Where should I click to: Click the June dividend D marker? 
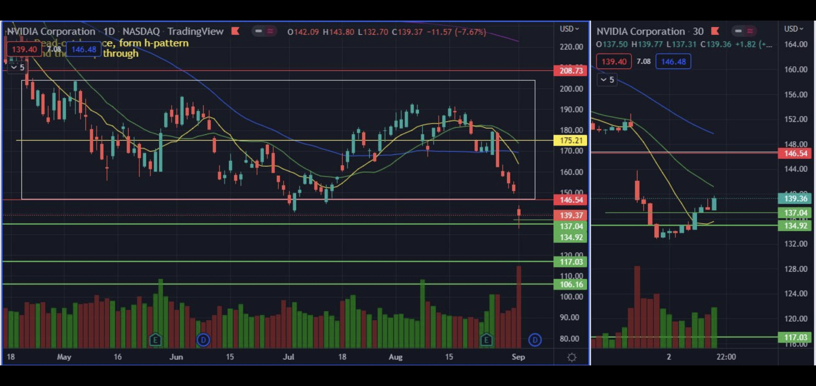point(203,340)
